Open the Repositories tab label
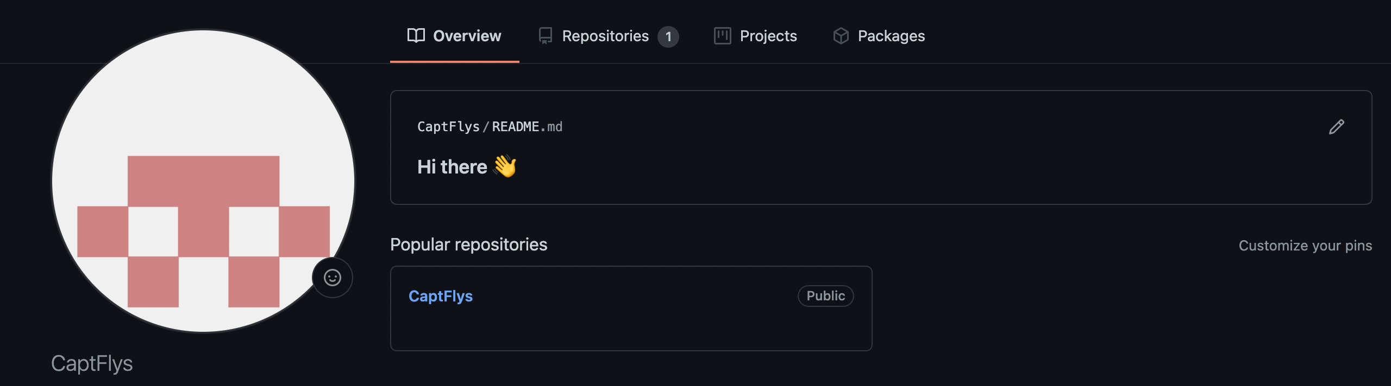 (605, 36)
